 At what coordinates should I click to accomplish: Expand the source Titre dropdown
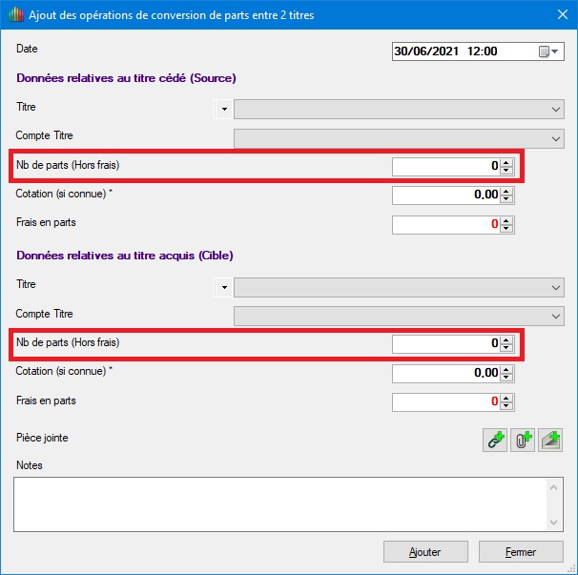[x=556, y=110]
